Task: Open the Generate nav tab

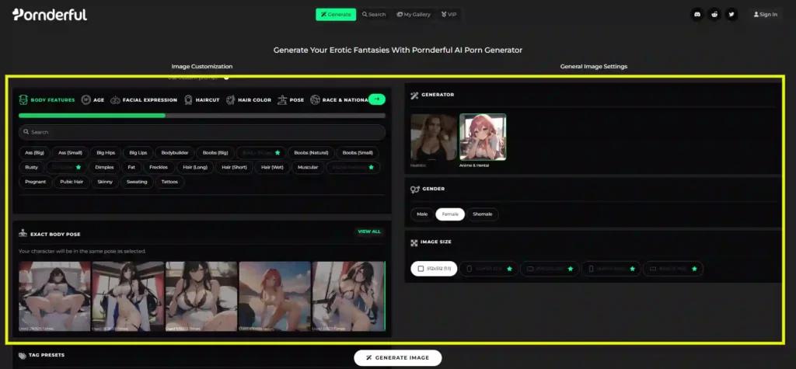Action: coord(336,14)
